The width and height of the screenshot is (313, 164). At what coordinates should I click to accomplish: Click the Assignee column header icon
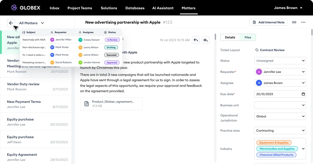point(80,32)
